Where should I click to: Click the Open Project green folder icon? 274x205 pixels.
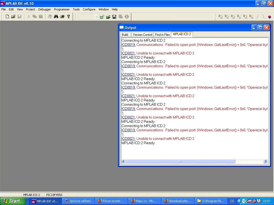pos(108,17)
